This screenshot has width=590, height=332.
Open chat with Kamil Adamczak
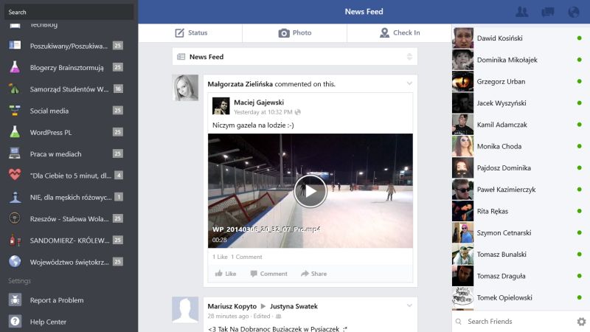tap(521, 125)
